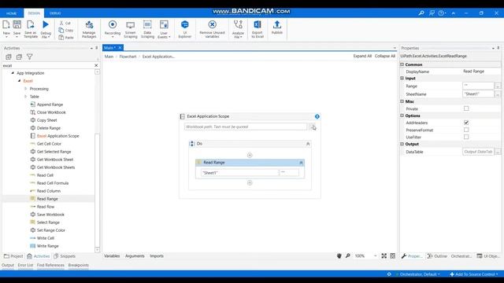Click Copy in the ribbon
Screen dimensions: 504x283
click(66, 30)
